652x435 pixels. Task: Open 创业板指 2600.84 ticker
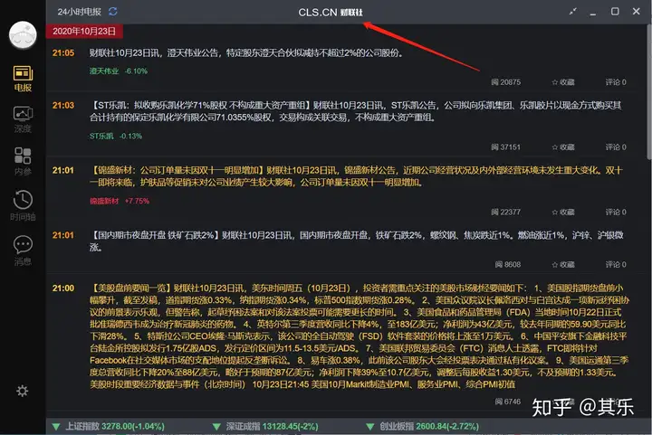[x=423, y=426]
